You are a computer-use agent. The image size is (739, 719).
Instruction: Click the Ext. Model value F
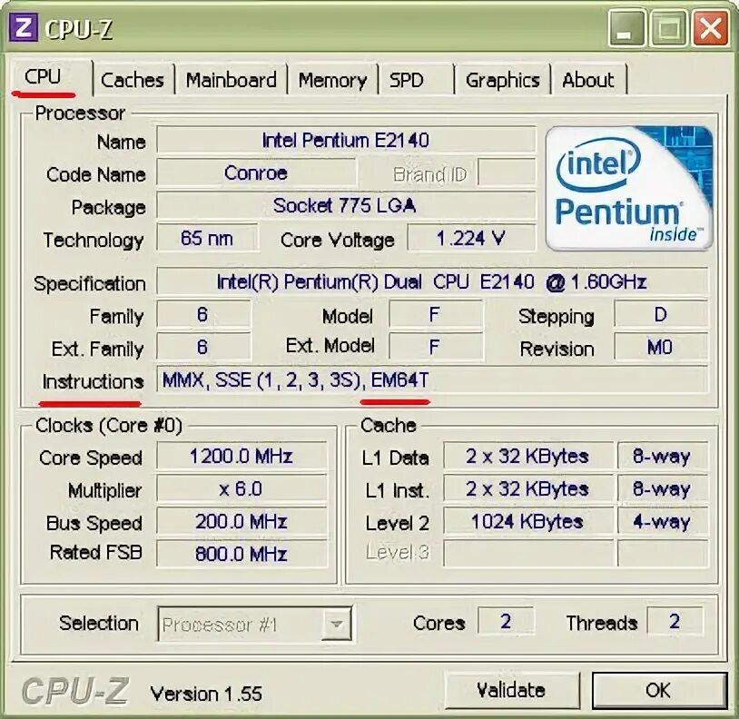(436, 347)
